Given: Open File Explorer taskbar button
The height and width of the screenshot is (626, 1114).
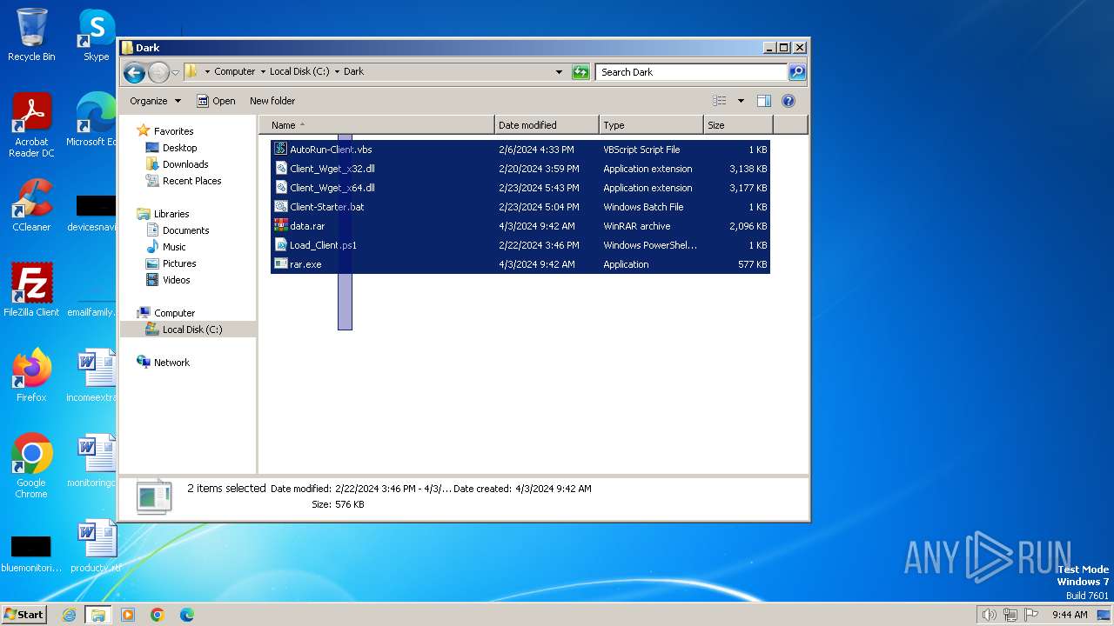Looking at the screenshot, I should (x=98, y=615).
